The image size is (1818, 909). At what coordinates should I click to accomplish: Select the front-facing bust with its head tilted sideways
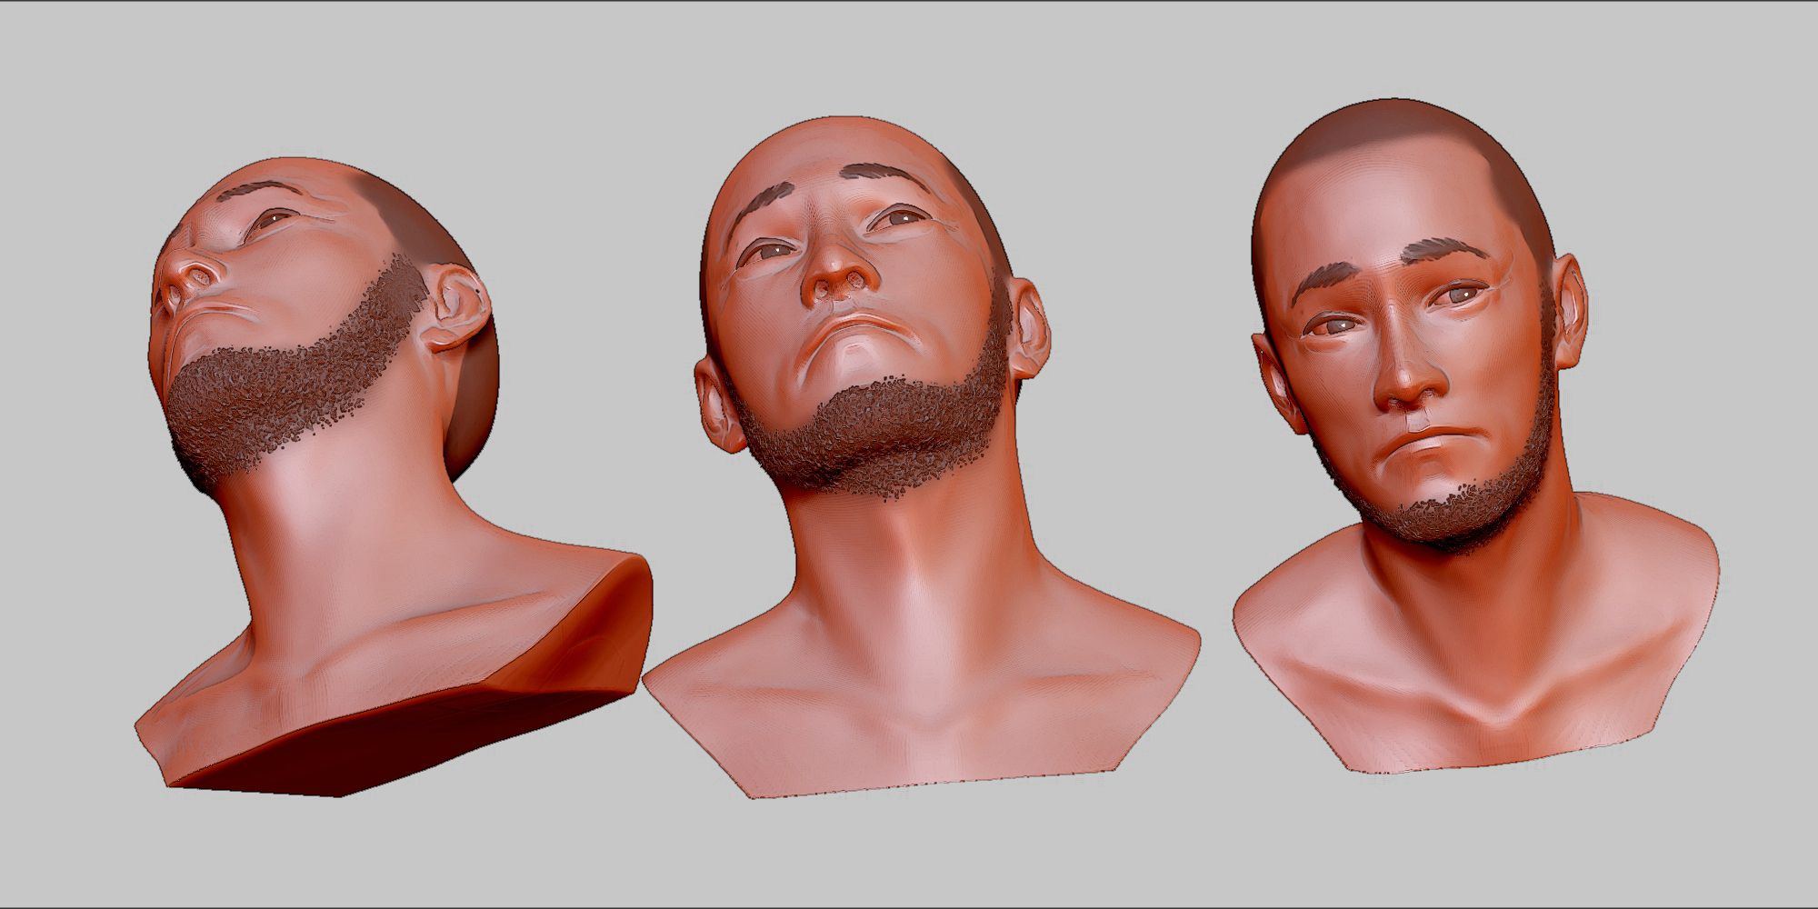pos(1475,436)
